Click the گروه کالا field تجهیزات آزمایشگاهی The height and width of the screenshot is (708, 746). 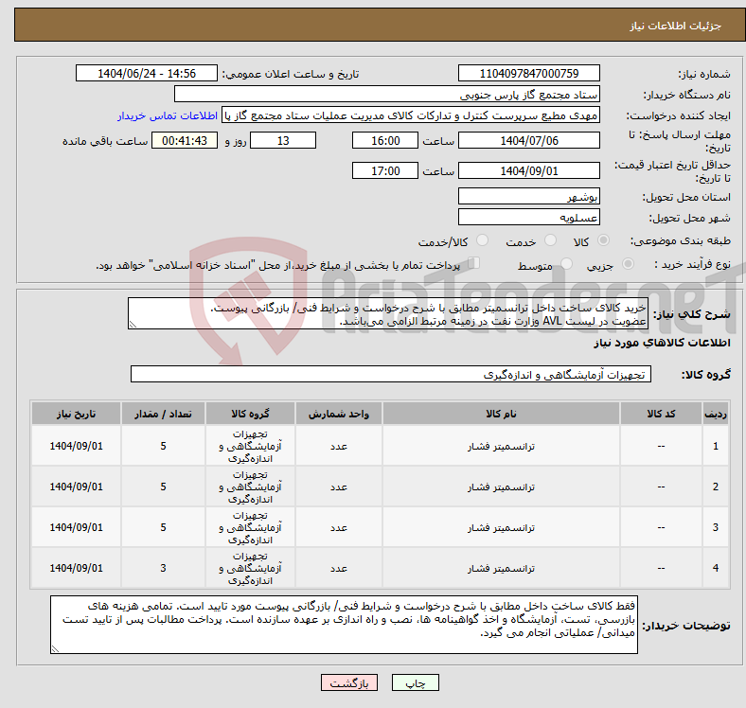391,374
